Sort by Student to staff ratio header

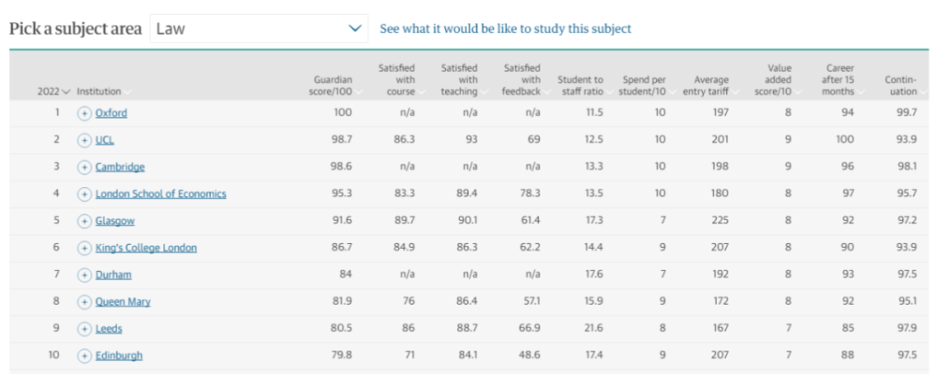coord(580,86)
